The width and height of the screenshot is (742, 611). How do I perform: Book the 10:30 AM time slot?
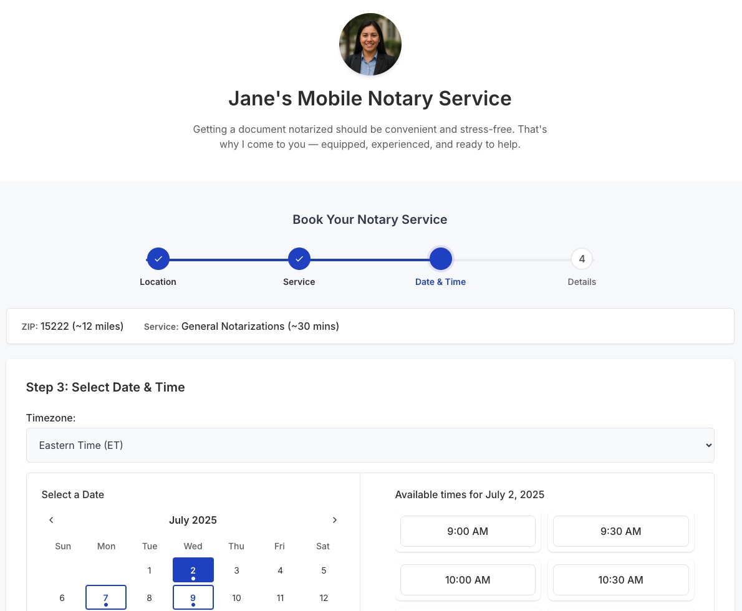(x=620, y=580)
